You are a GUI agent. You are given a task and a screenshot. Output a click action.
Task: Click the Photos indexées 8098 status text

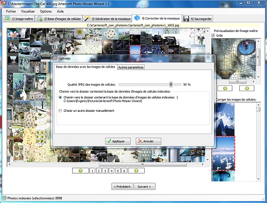(x=35, y=198)
